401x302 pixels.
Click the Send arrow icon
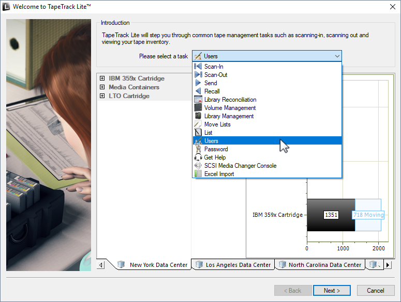198,83
